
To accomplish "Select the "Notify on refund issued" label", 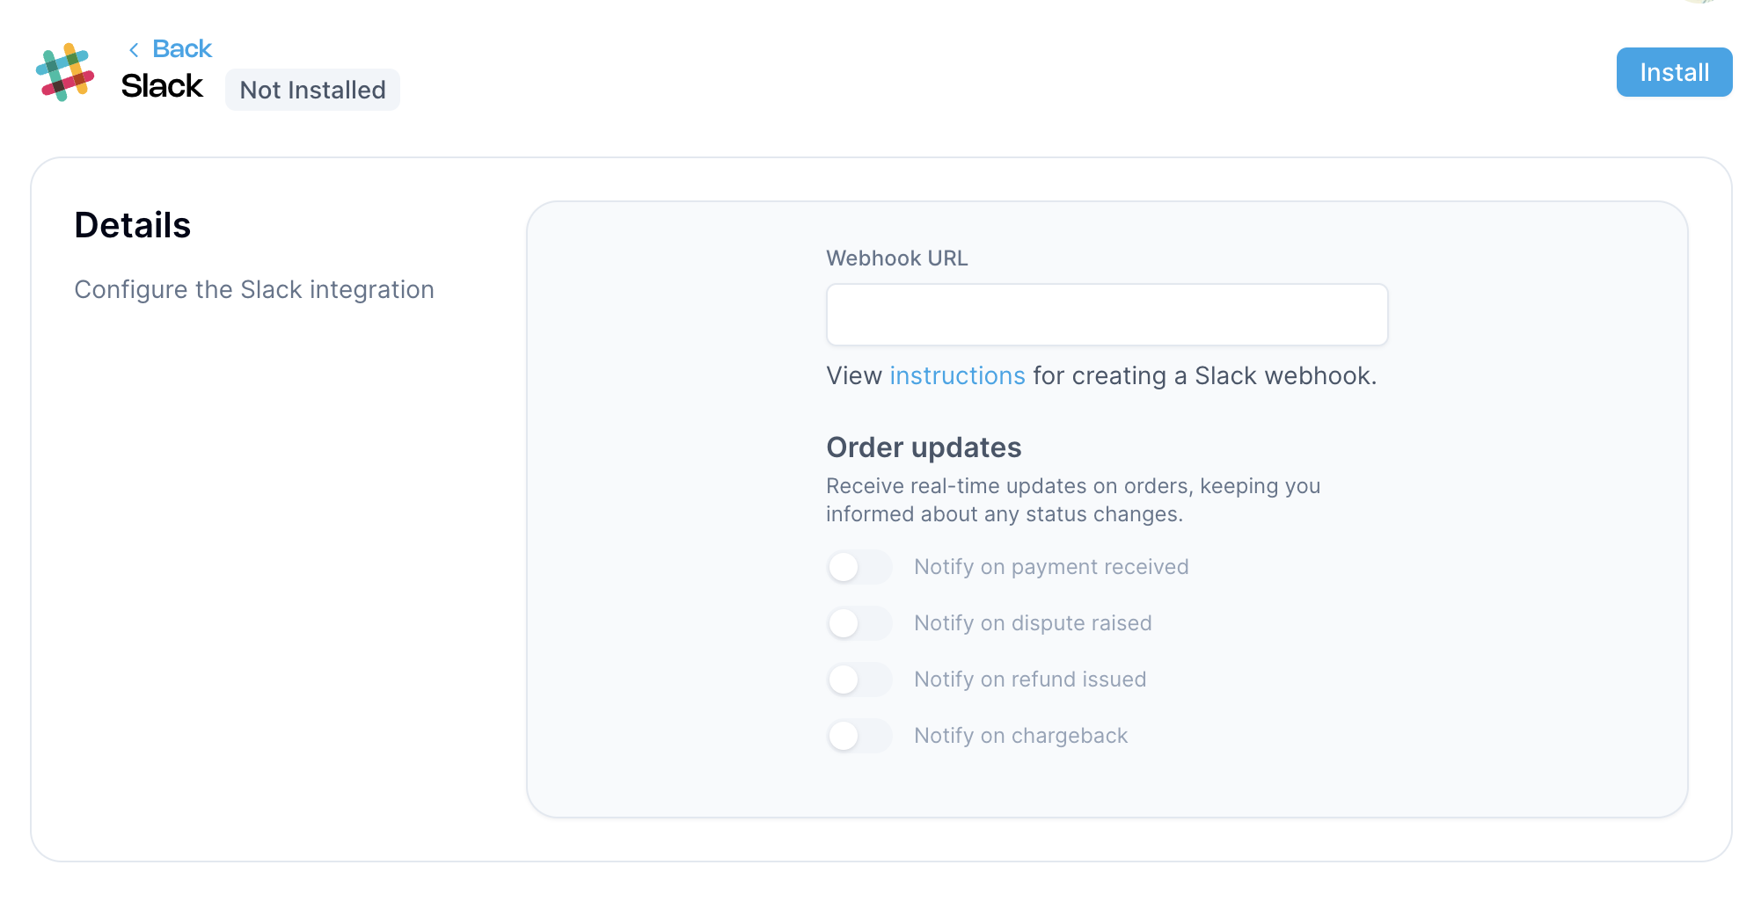I will [x=1030, y=680].
